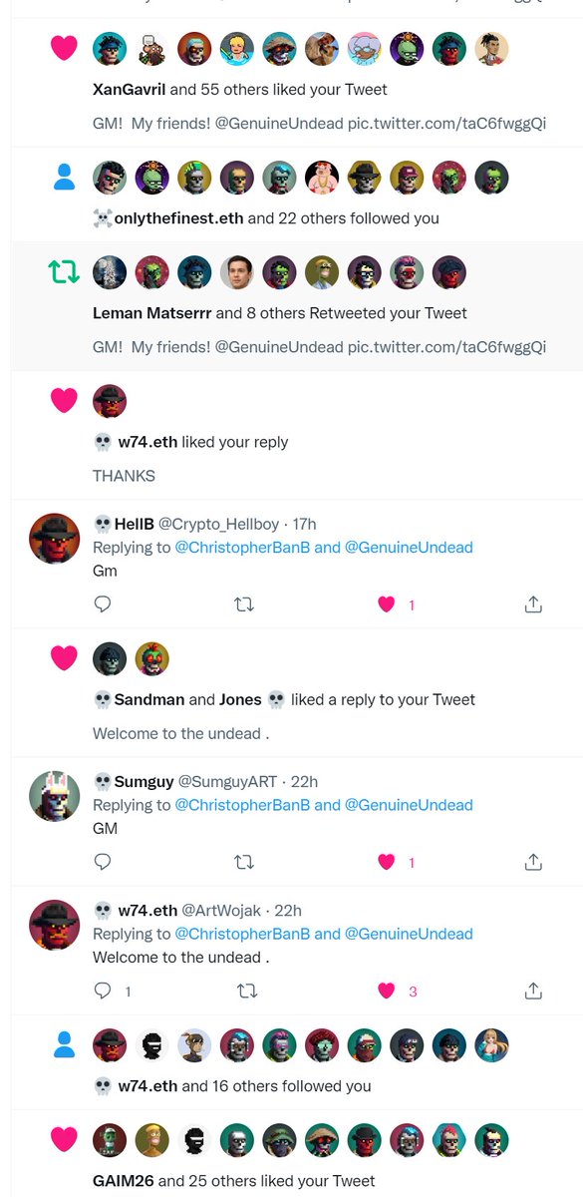Click @ChristopherBanB and @GenuineUndead link under w74.eth
This screenshot has width=583, height=1197.
[324, 934]
